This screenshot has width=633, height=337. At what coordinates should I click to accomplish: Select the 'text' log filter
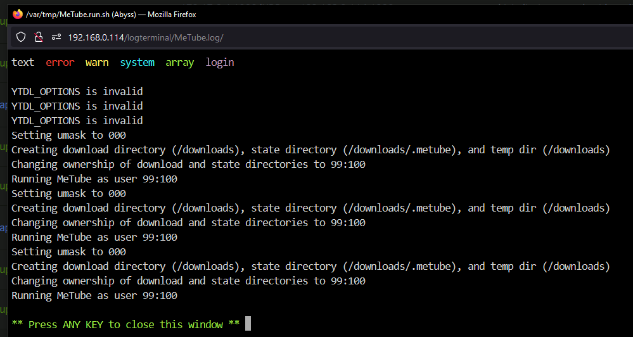click(x=23, y=63)
